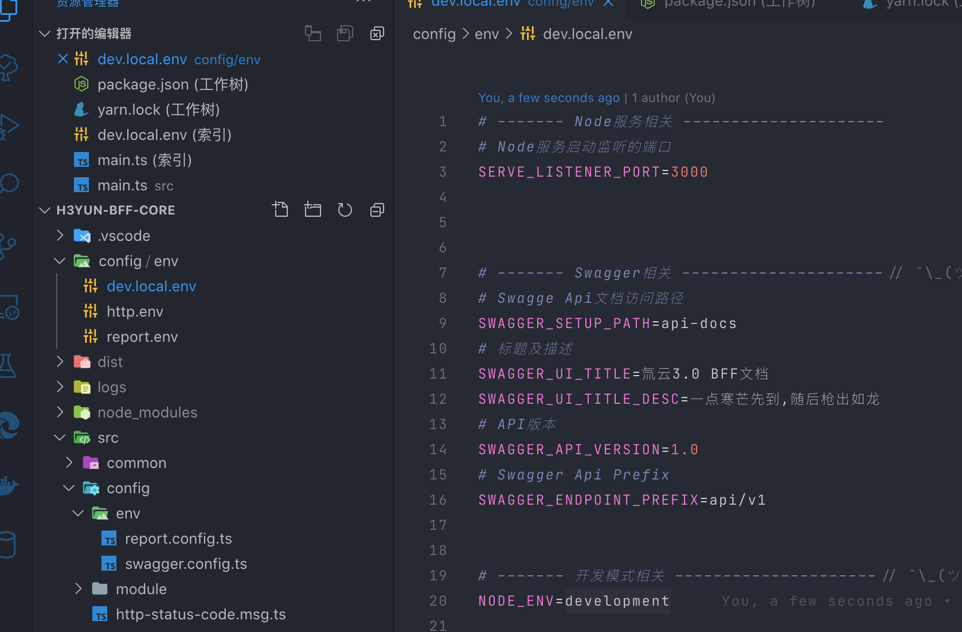Click the GitLens author codelens above line 1
Screen dimensions: 962x632
click(597, 98)
